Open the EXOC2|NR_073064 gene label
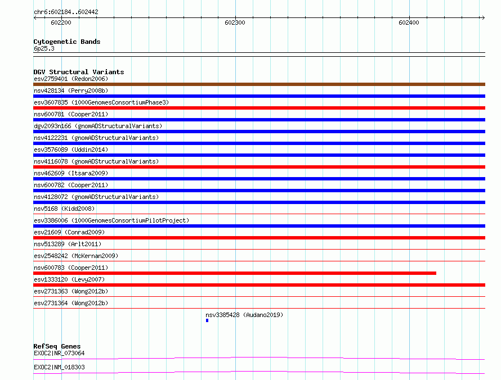The height and width of the screenshot is (380, 501). point(59,353)
